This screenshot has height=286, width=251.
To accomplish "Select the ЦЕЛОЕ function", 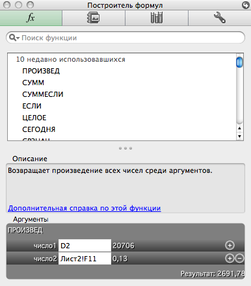I will pyautogui.click(x=34, y=118).
